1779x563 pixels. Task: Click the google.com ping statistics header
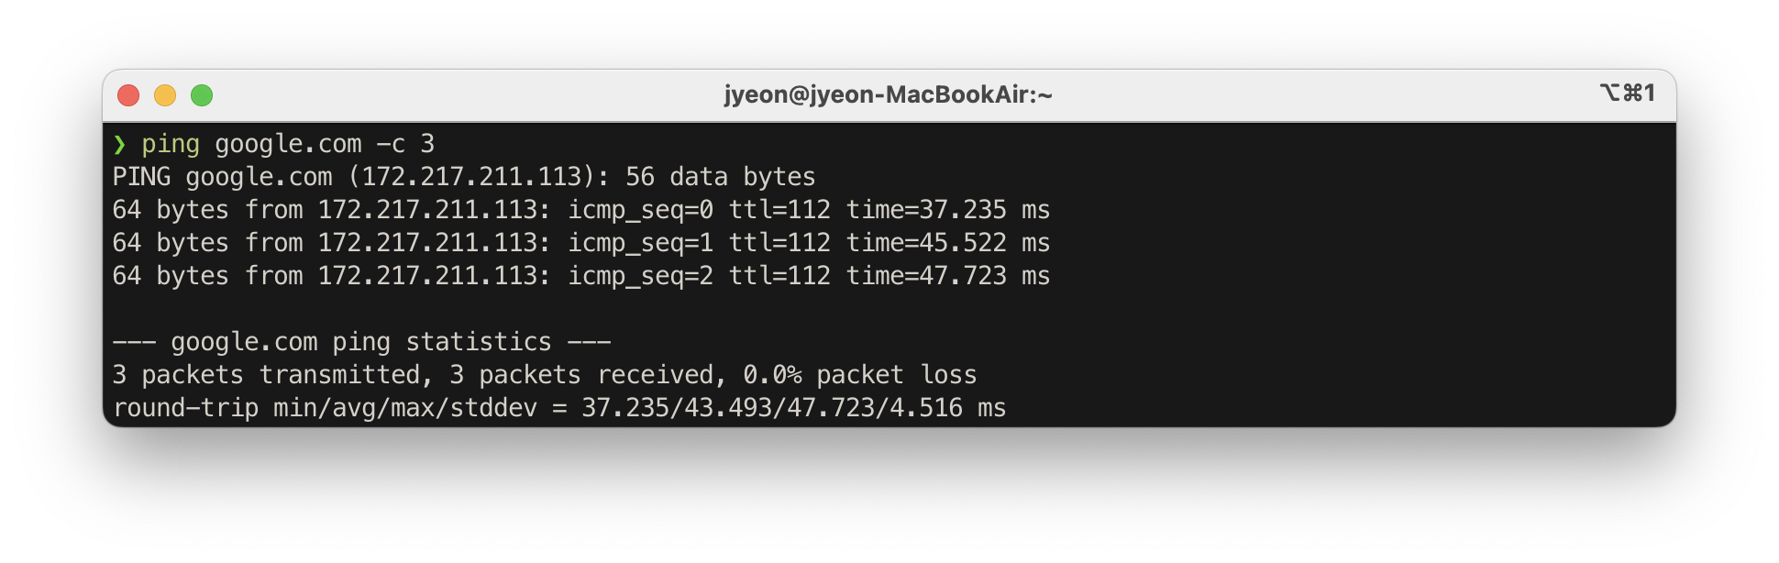[x=361, y=342]
